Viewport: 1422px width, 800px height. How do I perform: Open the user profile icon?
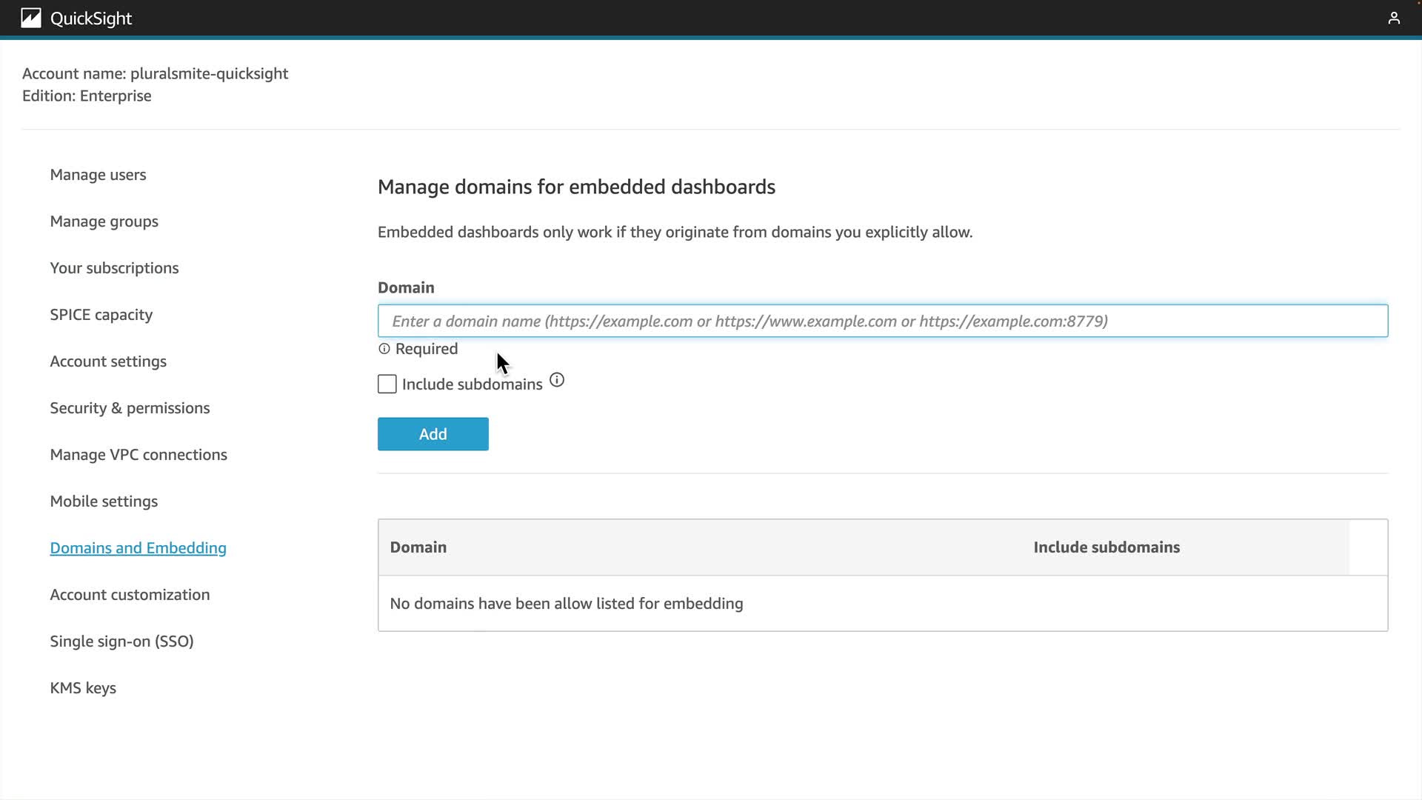pos(1393,19)
